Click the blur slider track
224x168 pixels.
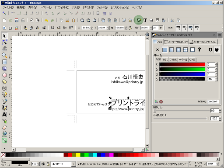(x=182, y=111)
